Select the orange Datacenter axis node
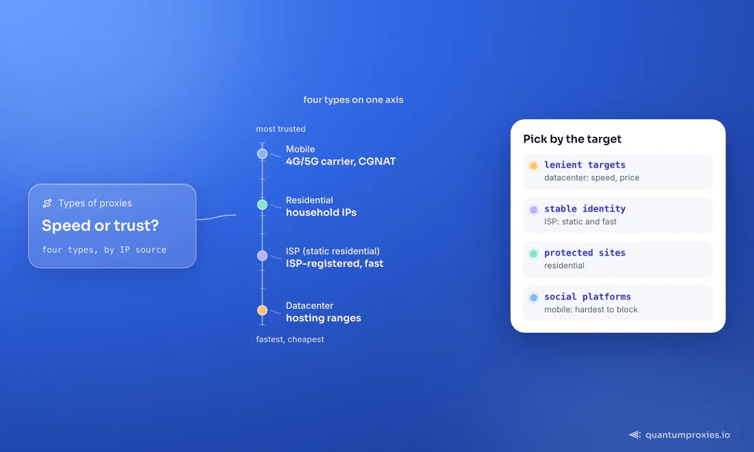Screen dimensions: 754x452 (x=262, y=310)
